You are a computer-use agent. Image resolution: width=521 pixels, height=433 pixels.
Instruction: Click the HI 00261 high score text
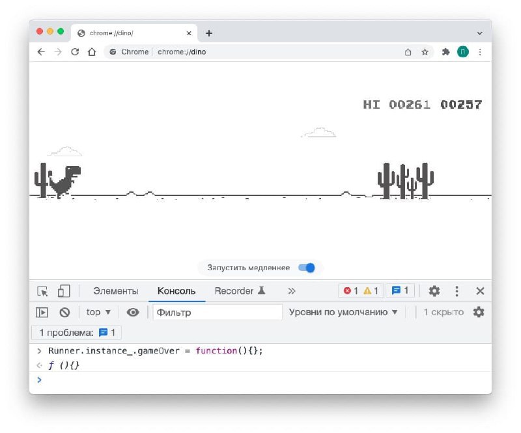click(397, 105)
